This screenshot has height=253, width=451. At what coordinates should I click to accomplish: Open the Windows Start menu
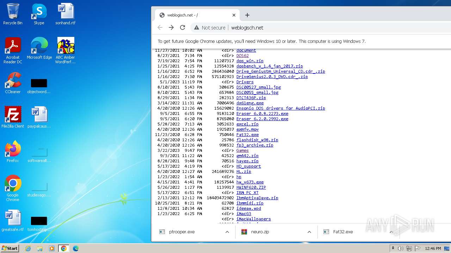click(10, 248)
